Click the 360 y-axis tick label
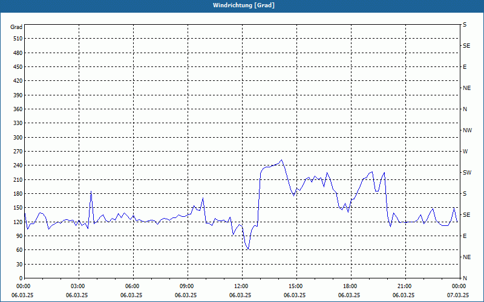The image size is (484, 302). [x=18, y=109]
